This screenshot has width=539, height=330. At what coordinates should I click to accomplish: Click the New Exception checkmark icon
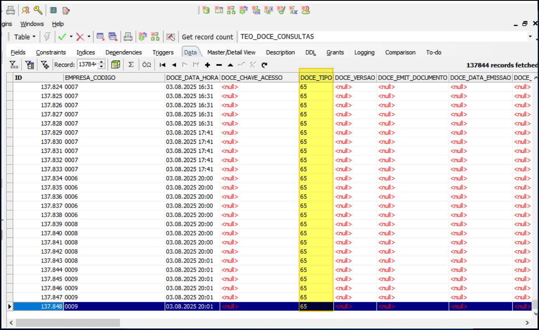click(281, 10)
